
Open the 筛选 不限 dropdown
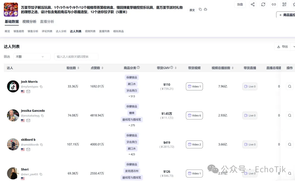tap(32, 57)
